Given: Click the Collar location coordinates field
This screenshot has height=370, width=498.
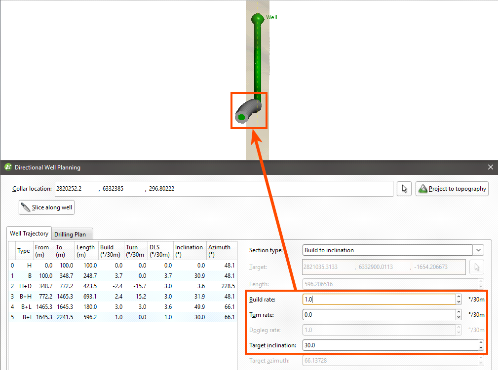Looking at the screenshot, I should (x=224, y=189).
